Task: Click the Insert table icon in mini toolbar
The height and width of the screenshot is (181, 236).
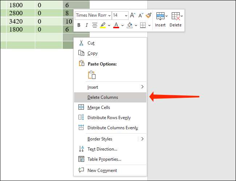Action: [160, 16]
